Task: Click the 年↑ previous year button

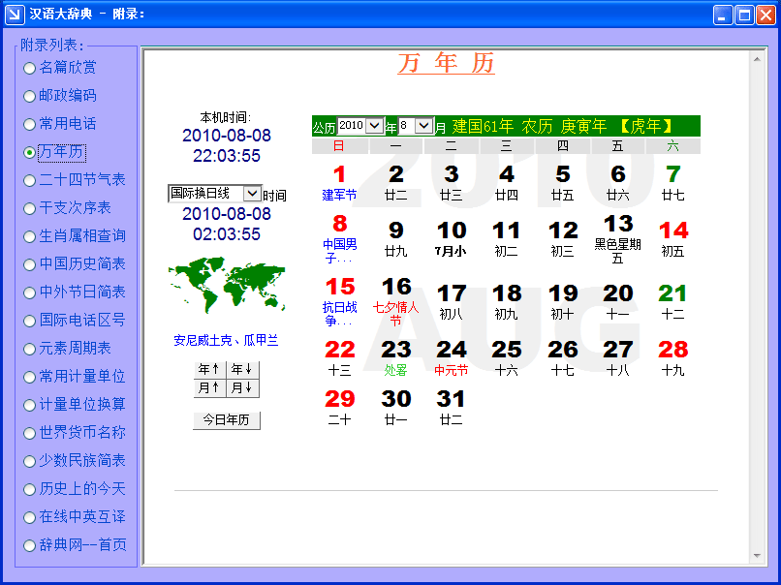Action: tap(209, 369)
